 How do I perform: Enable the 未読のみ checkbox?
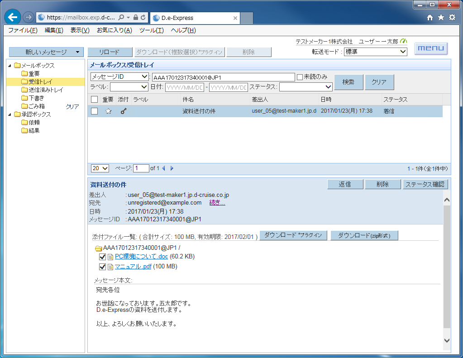point(300,77)
